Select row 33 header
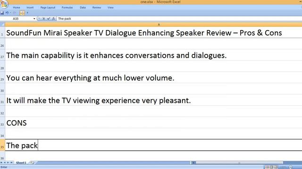Image resolution: width=302 pixels, height=169 pixels. click(2, 123)
